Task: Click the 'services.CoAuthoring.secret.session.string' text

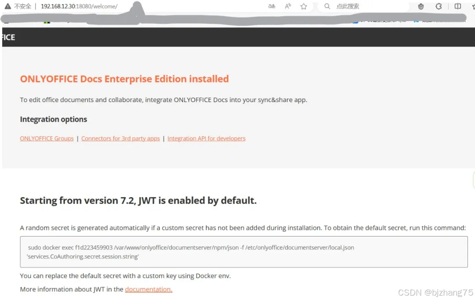Action: click(83, 256)
